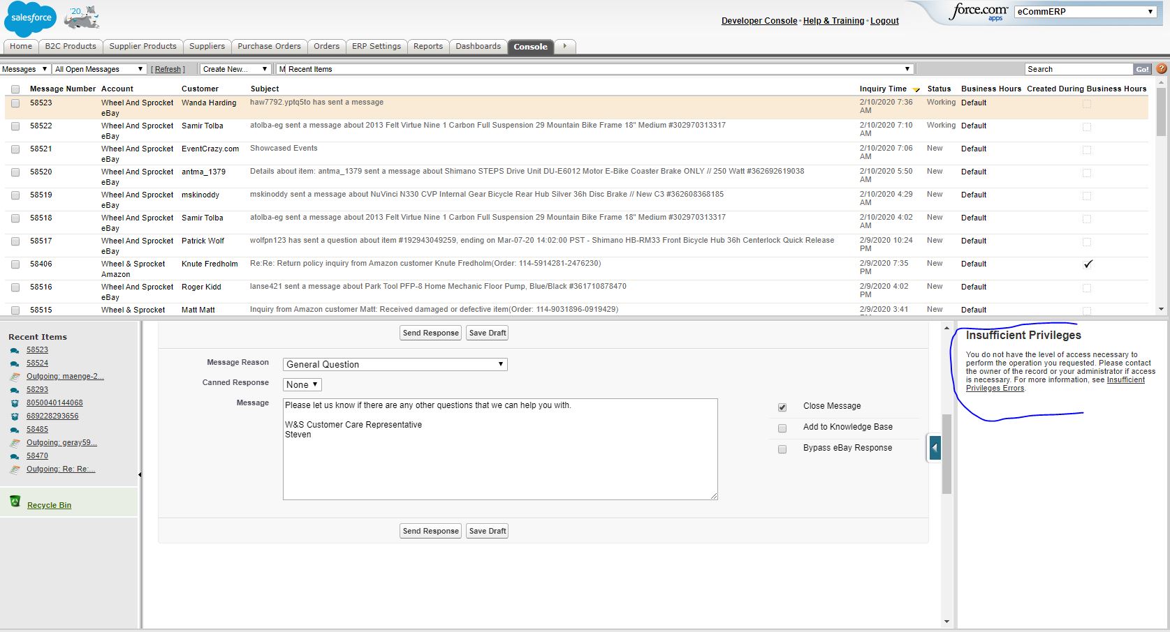
Task: Enable Add to Knowledge Base
Action: point(782,428)
